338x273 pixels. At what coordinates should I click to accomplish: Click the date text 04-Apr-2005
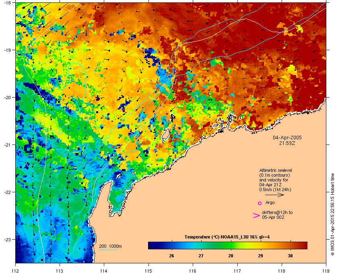pos(287,137)
